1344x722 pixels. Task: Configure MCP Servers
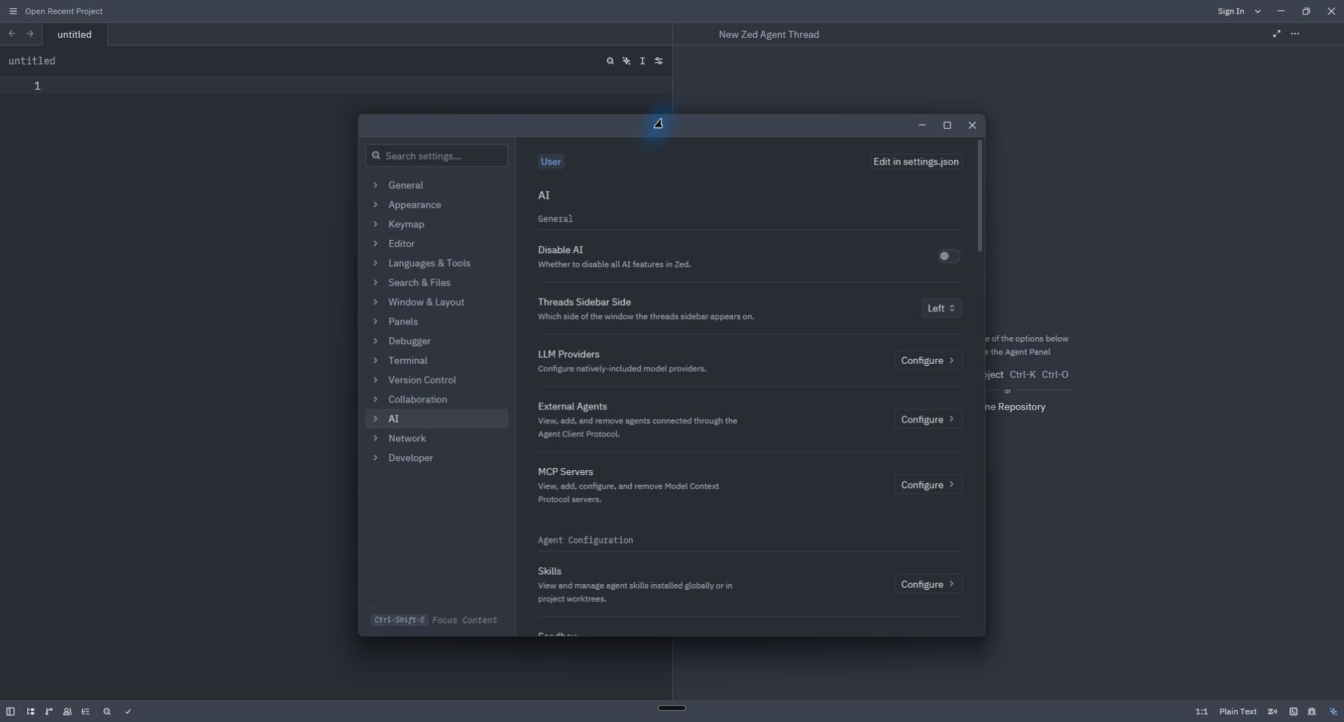point(928,486)
